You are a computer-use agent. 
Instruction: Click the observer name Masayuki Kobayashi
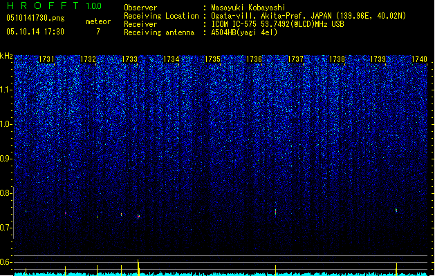click(x=248, y=8)
